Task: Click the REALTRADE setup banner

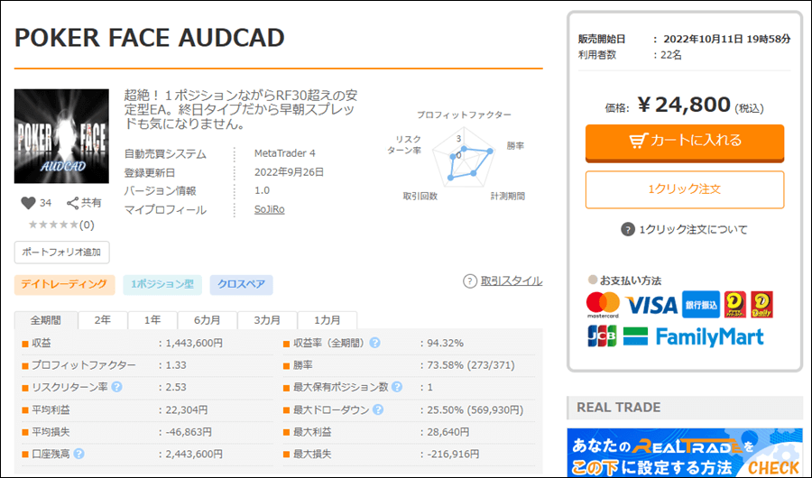Action: click(685, 453)
